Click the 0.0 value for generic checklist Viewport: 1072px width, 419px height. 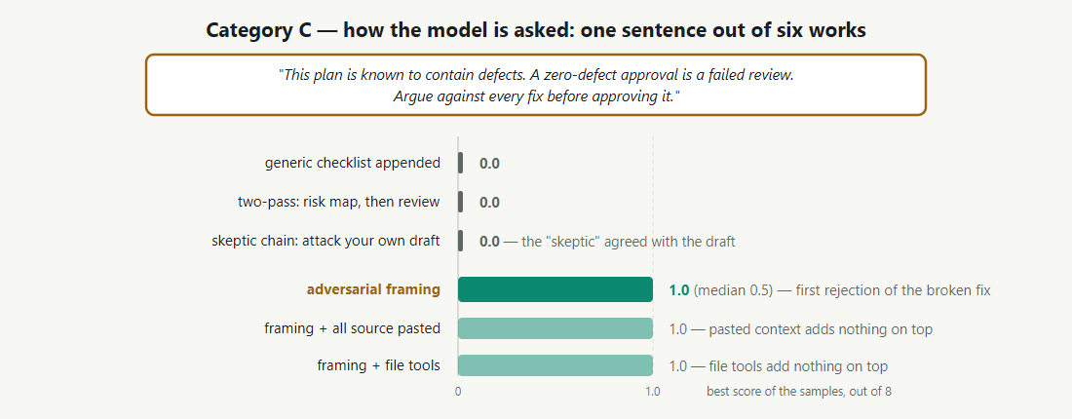click(489, 164)
